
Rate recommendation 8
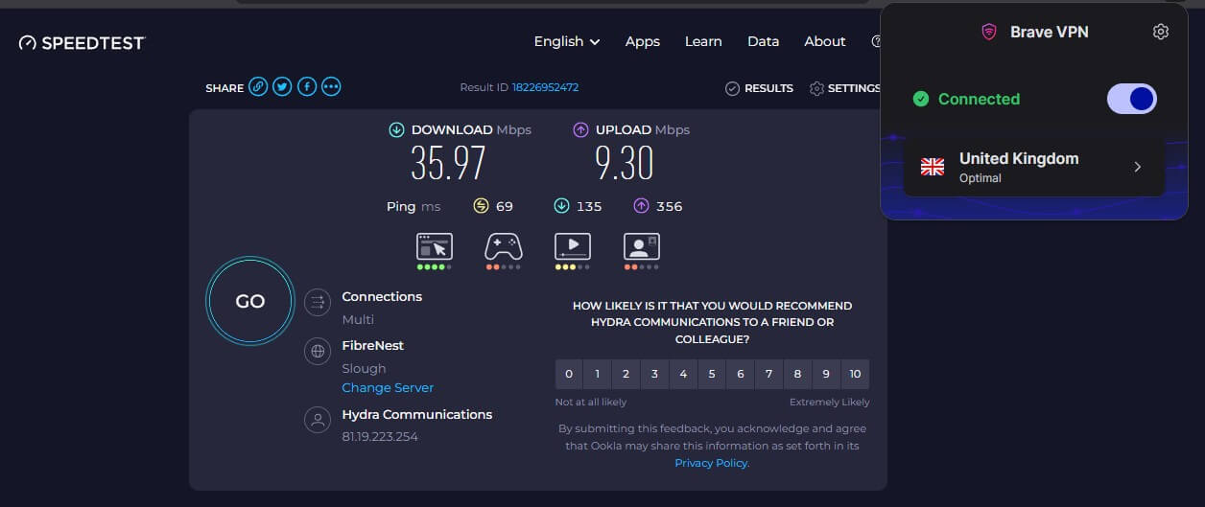click(x=797, y=374)
